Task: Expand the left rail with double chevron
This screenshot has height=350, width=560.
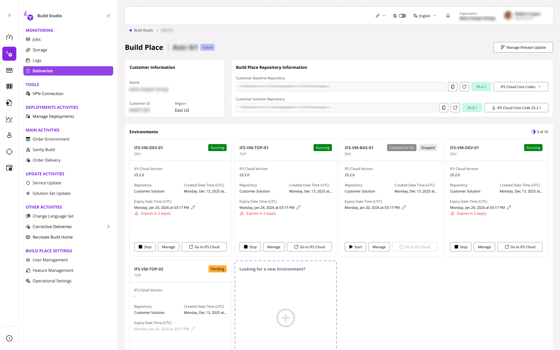Action: (x=9, y=15)
